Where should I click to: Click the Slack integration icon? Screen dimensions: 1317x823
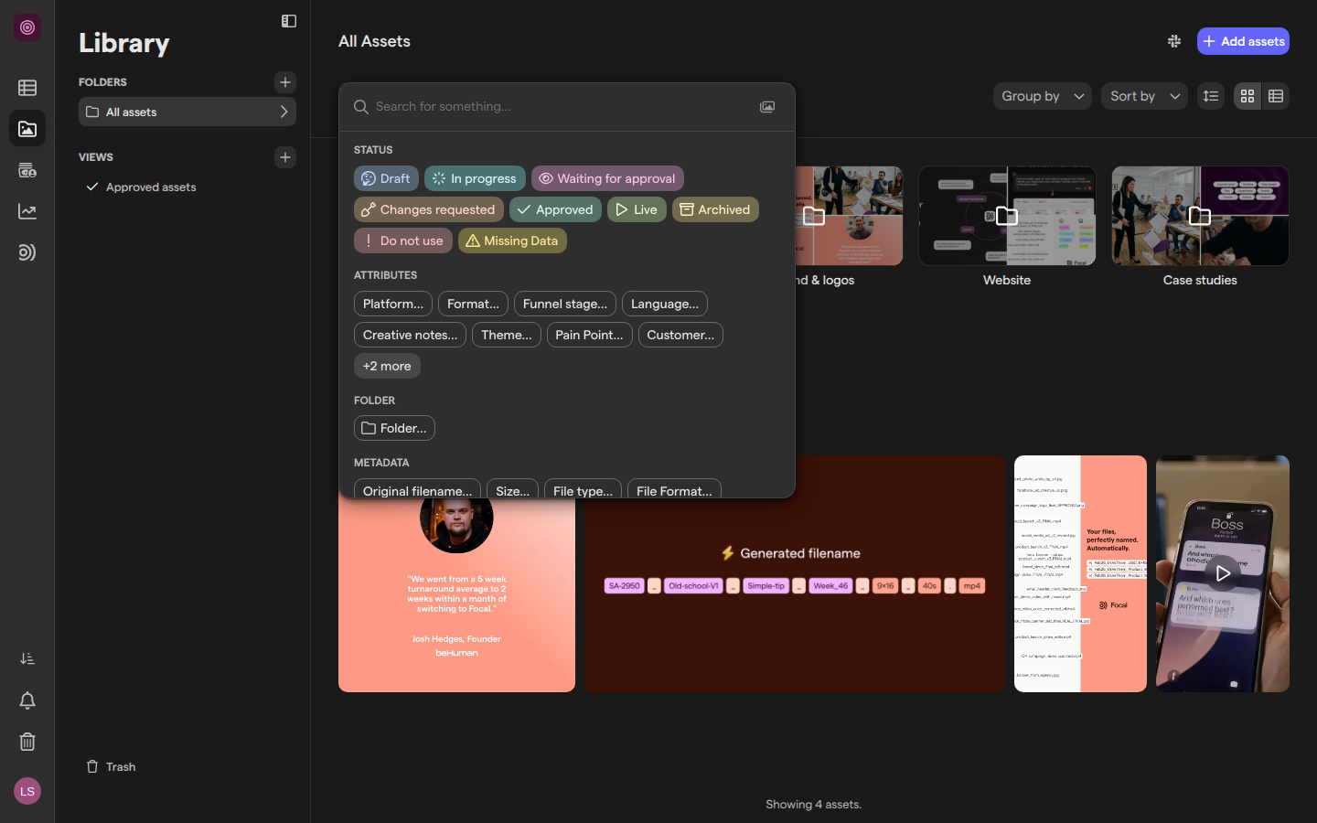[1174, 41]
